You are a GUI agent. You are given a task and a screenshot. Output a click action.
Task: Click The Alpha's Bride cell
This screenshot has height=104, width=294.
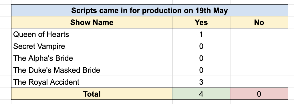coord(92,58)
